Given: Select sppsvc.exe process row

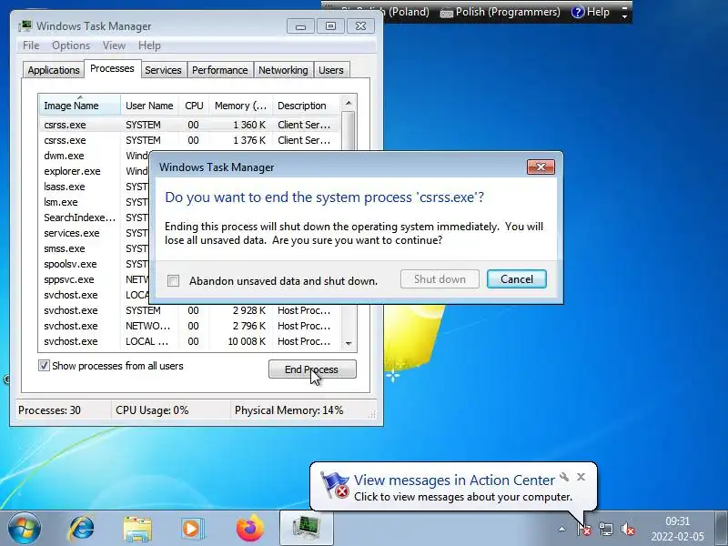Looking at the screenshot, I should click(95, 279).
